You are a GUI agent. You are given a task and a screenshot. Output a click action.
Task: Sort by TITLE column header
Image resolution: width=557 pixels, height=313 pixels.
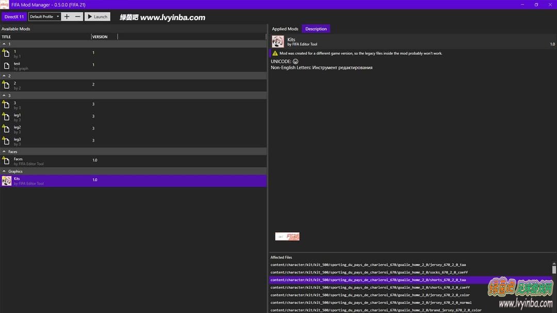[x=45, y=37]
